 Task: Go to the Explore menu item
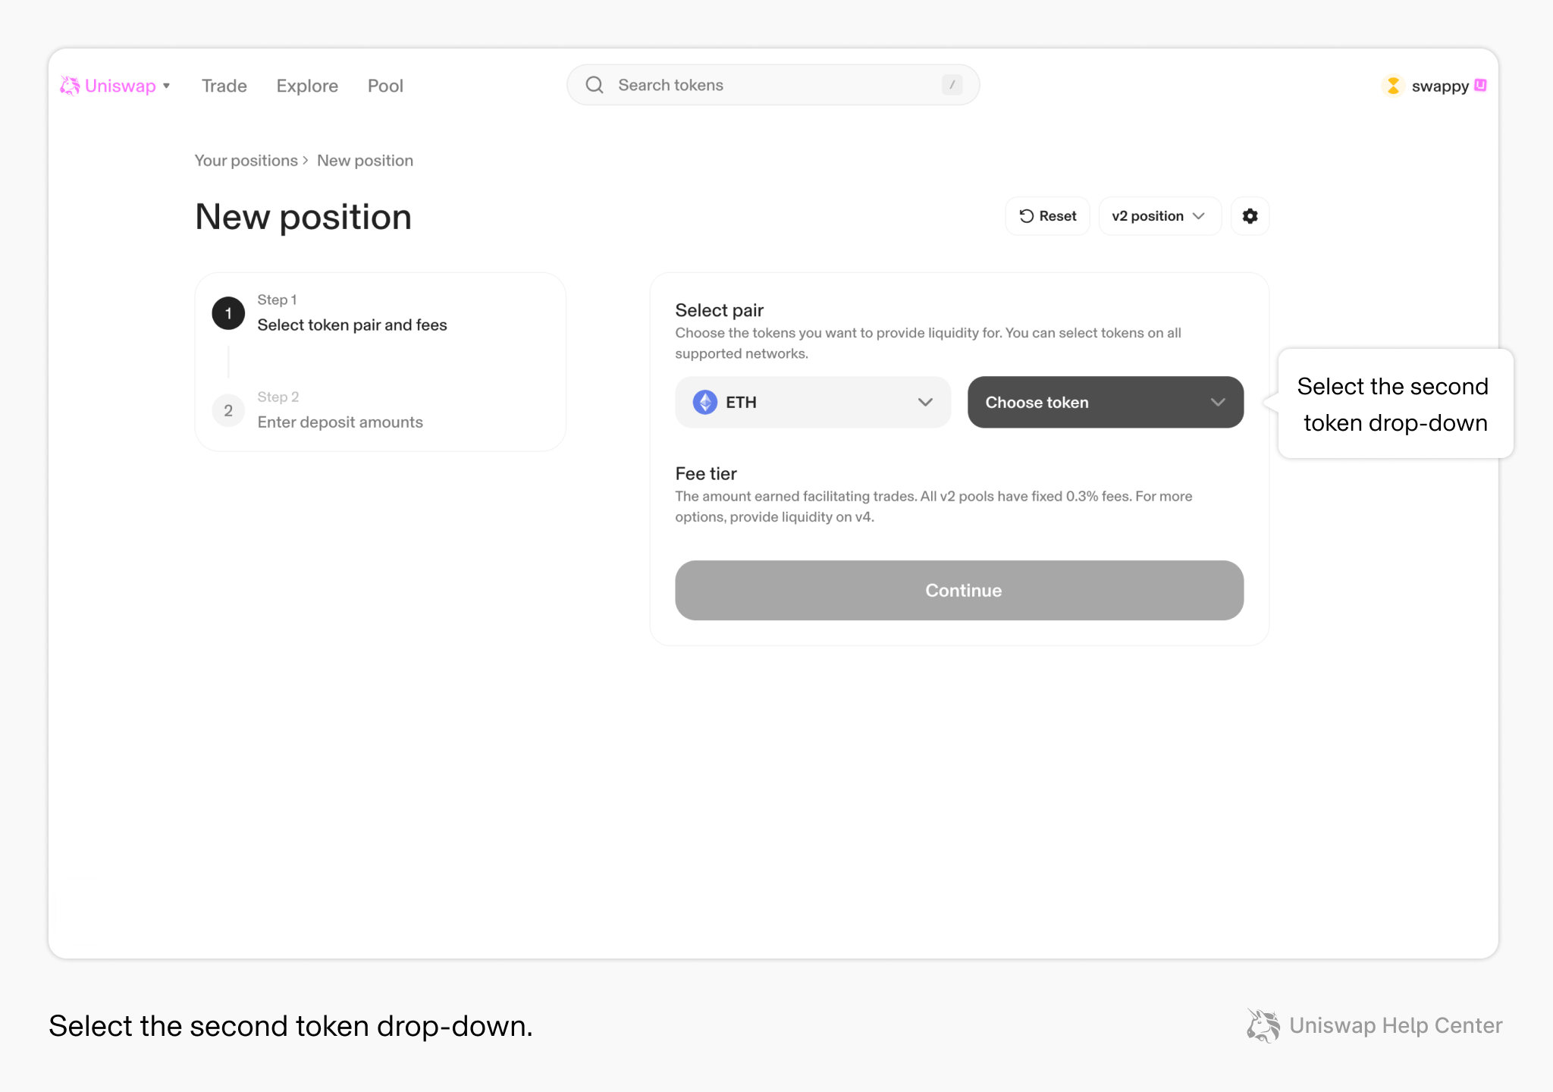point(307,86)
